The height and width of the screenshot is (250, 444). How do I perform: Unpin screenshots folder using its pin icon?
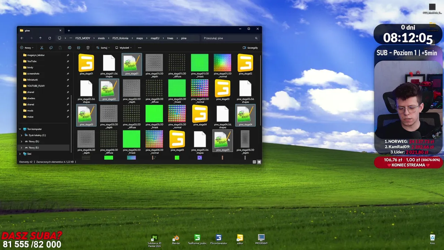[x=68, y=74]
